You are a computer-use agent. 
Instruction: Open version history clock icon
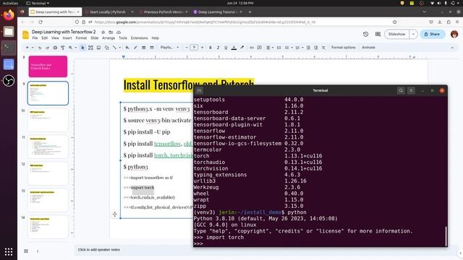366,34
